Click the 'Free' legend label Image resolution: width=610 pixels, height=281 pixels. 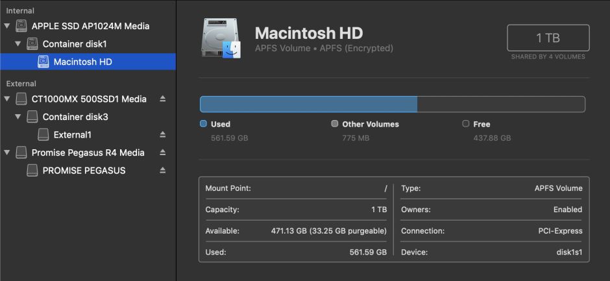pos(482,124)
